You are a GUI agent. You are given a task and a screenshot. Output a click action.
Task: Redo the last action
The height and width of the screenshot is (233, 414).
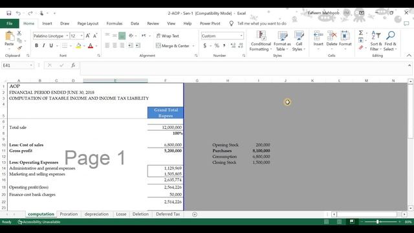coord(30,13)
